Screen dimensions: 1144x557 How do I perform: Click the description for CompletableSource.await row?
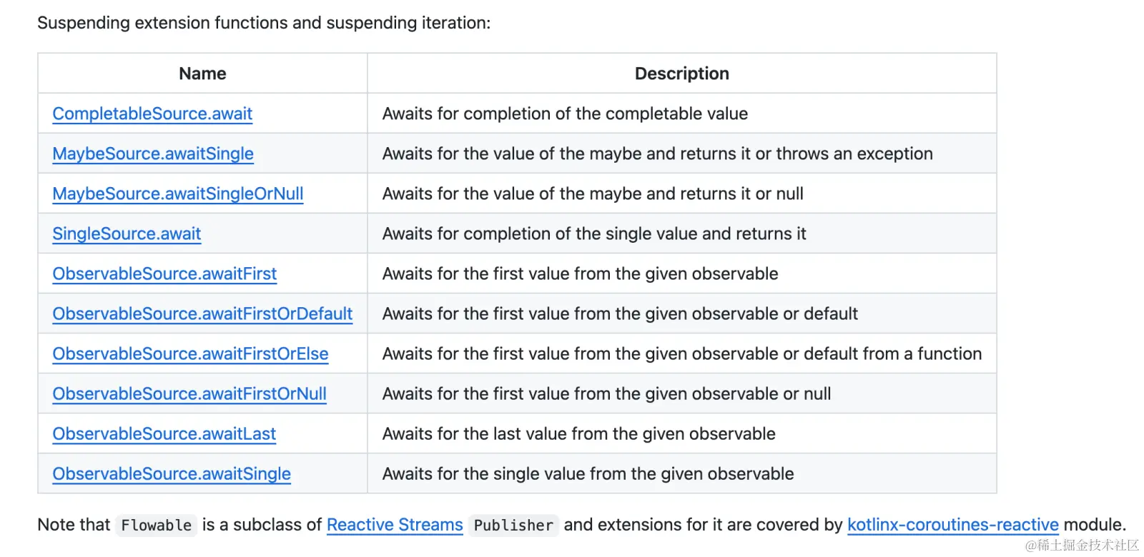click(x=565, y=114)
